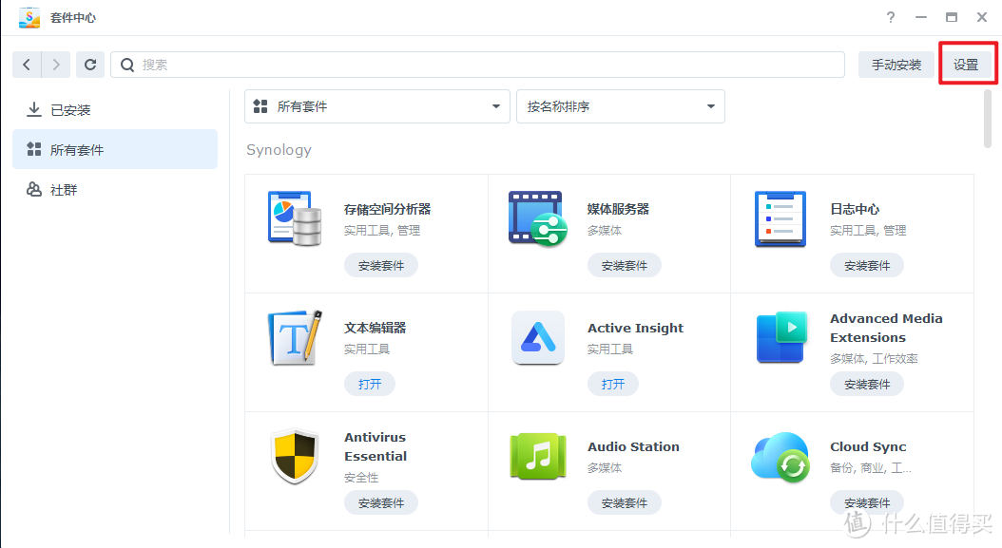This screenshot has width=1002, height=548.
Task: Open the Active Insight package
Action: pyautogui.click(x=613, y=384)
